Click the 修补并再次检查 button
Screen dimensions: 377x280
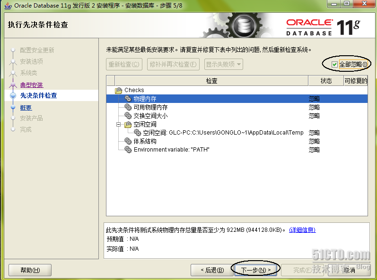[173, 64]
